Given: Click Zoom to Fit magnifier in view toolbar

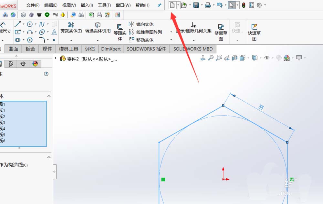Looking at the screenshot, I should [x=211, y=58].
